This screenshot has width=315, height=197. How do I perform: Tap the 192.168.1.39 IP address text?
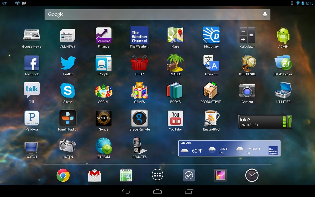click(x=249, y=125)
